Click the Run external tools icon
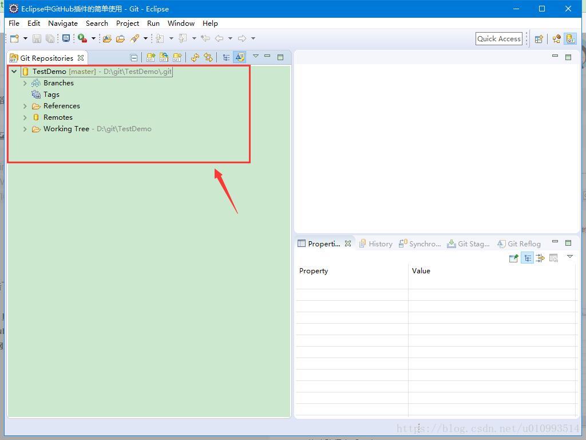586x440 pixels. 82,38
